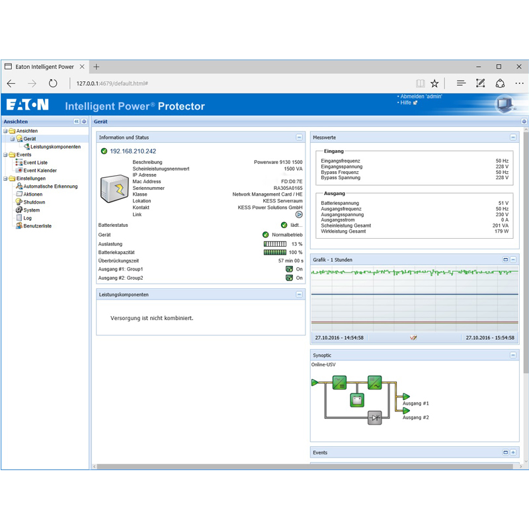The width and height of the screenshot is (529, 529).
Task: Expand the Events panel with the plus button
Action: tap(514, 452)
